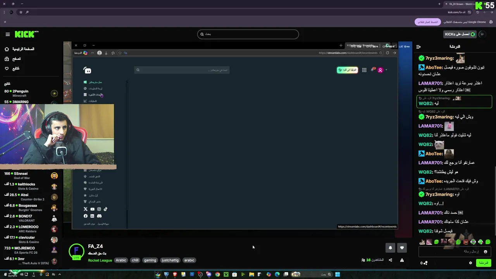This screenshot has height=279, width=496.
Task: Click the rightmost green smiley quick emote
Action: click(487, 242)
